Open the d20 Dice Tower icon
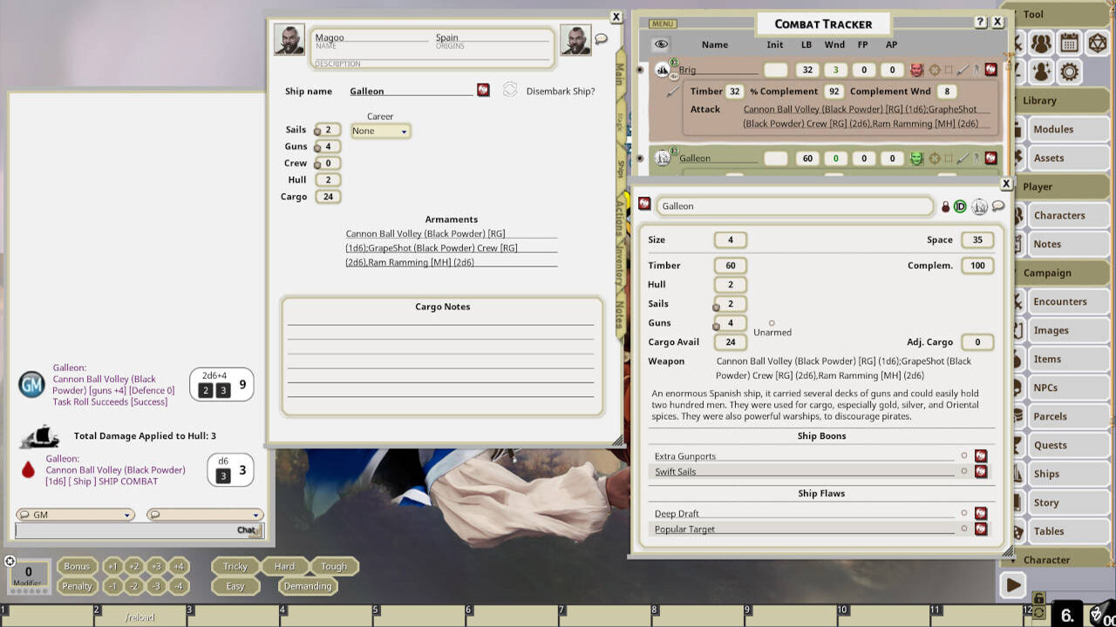The image size is (1116, 627). pos(1096,42)
